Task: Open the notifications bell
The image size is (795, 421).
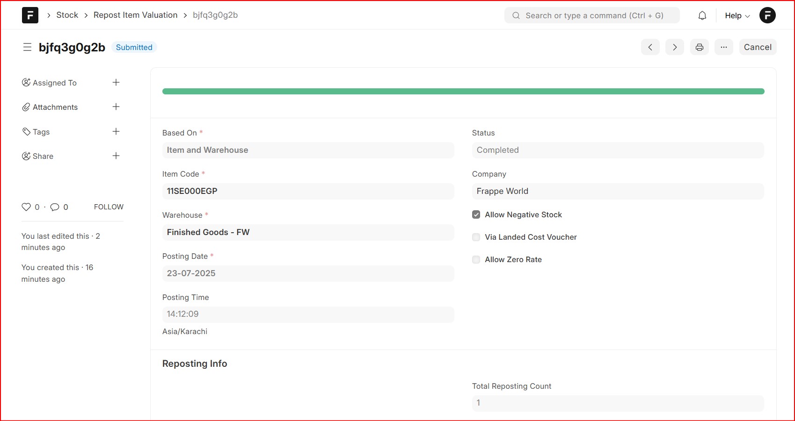Action: pos(702,15)
